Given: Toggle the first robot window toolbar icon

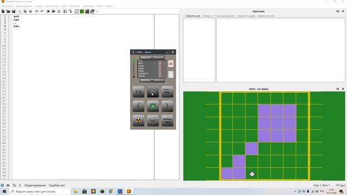Looking at the screenshot, I should pyautogui.click(x=76, y=11).
